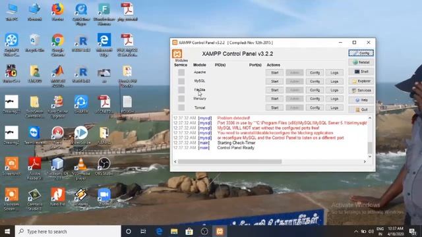Show hidden system tray icons
The height and width of the screenshot is (237, 422).
coord(356,231)
